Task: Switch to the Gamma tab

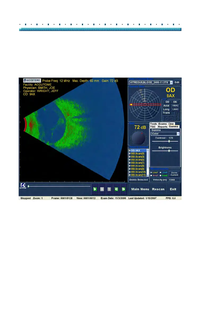Action: [174, 127]
